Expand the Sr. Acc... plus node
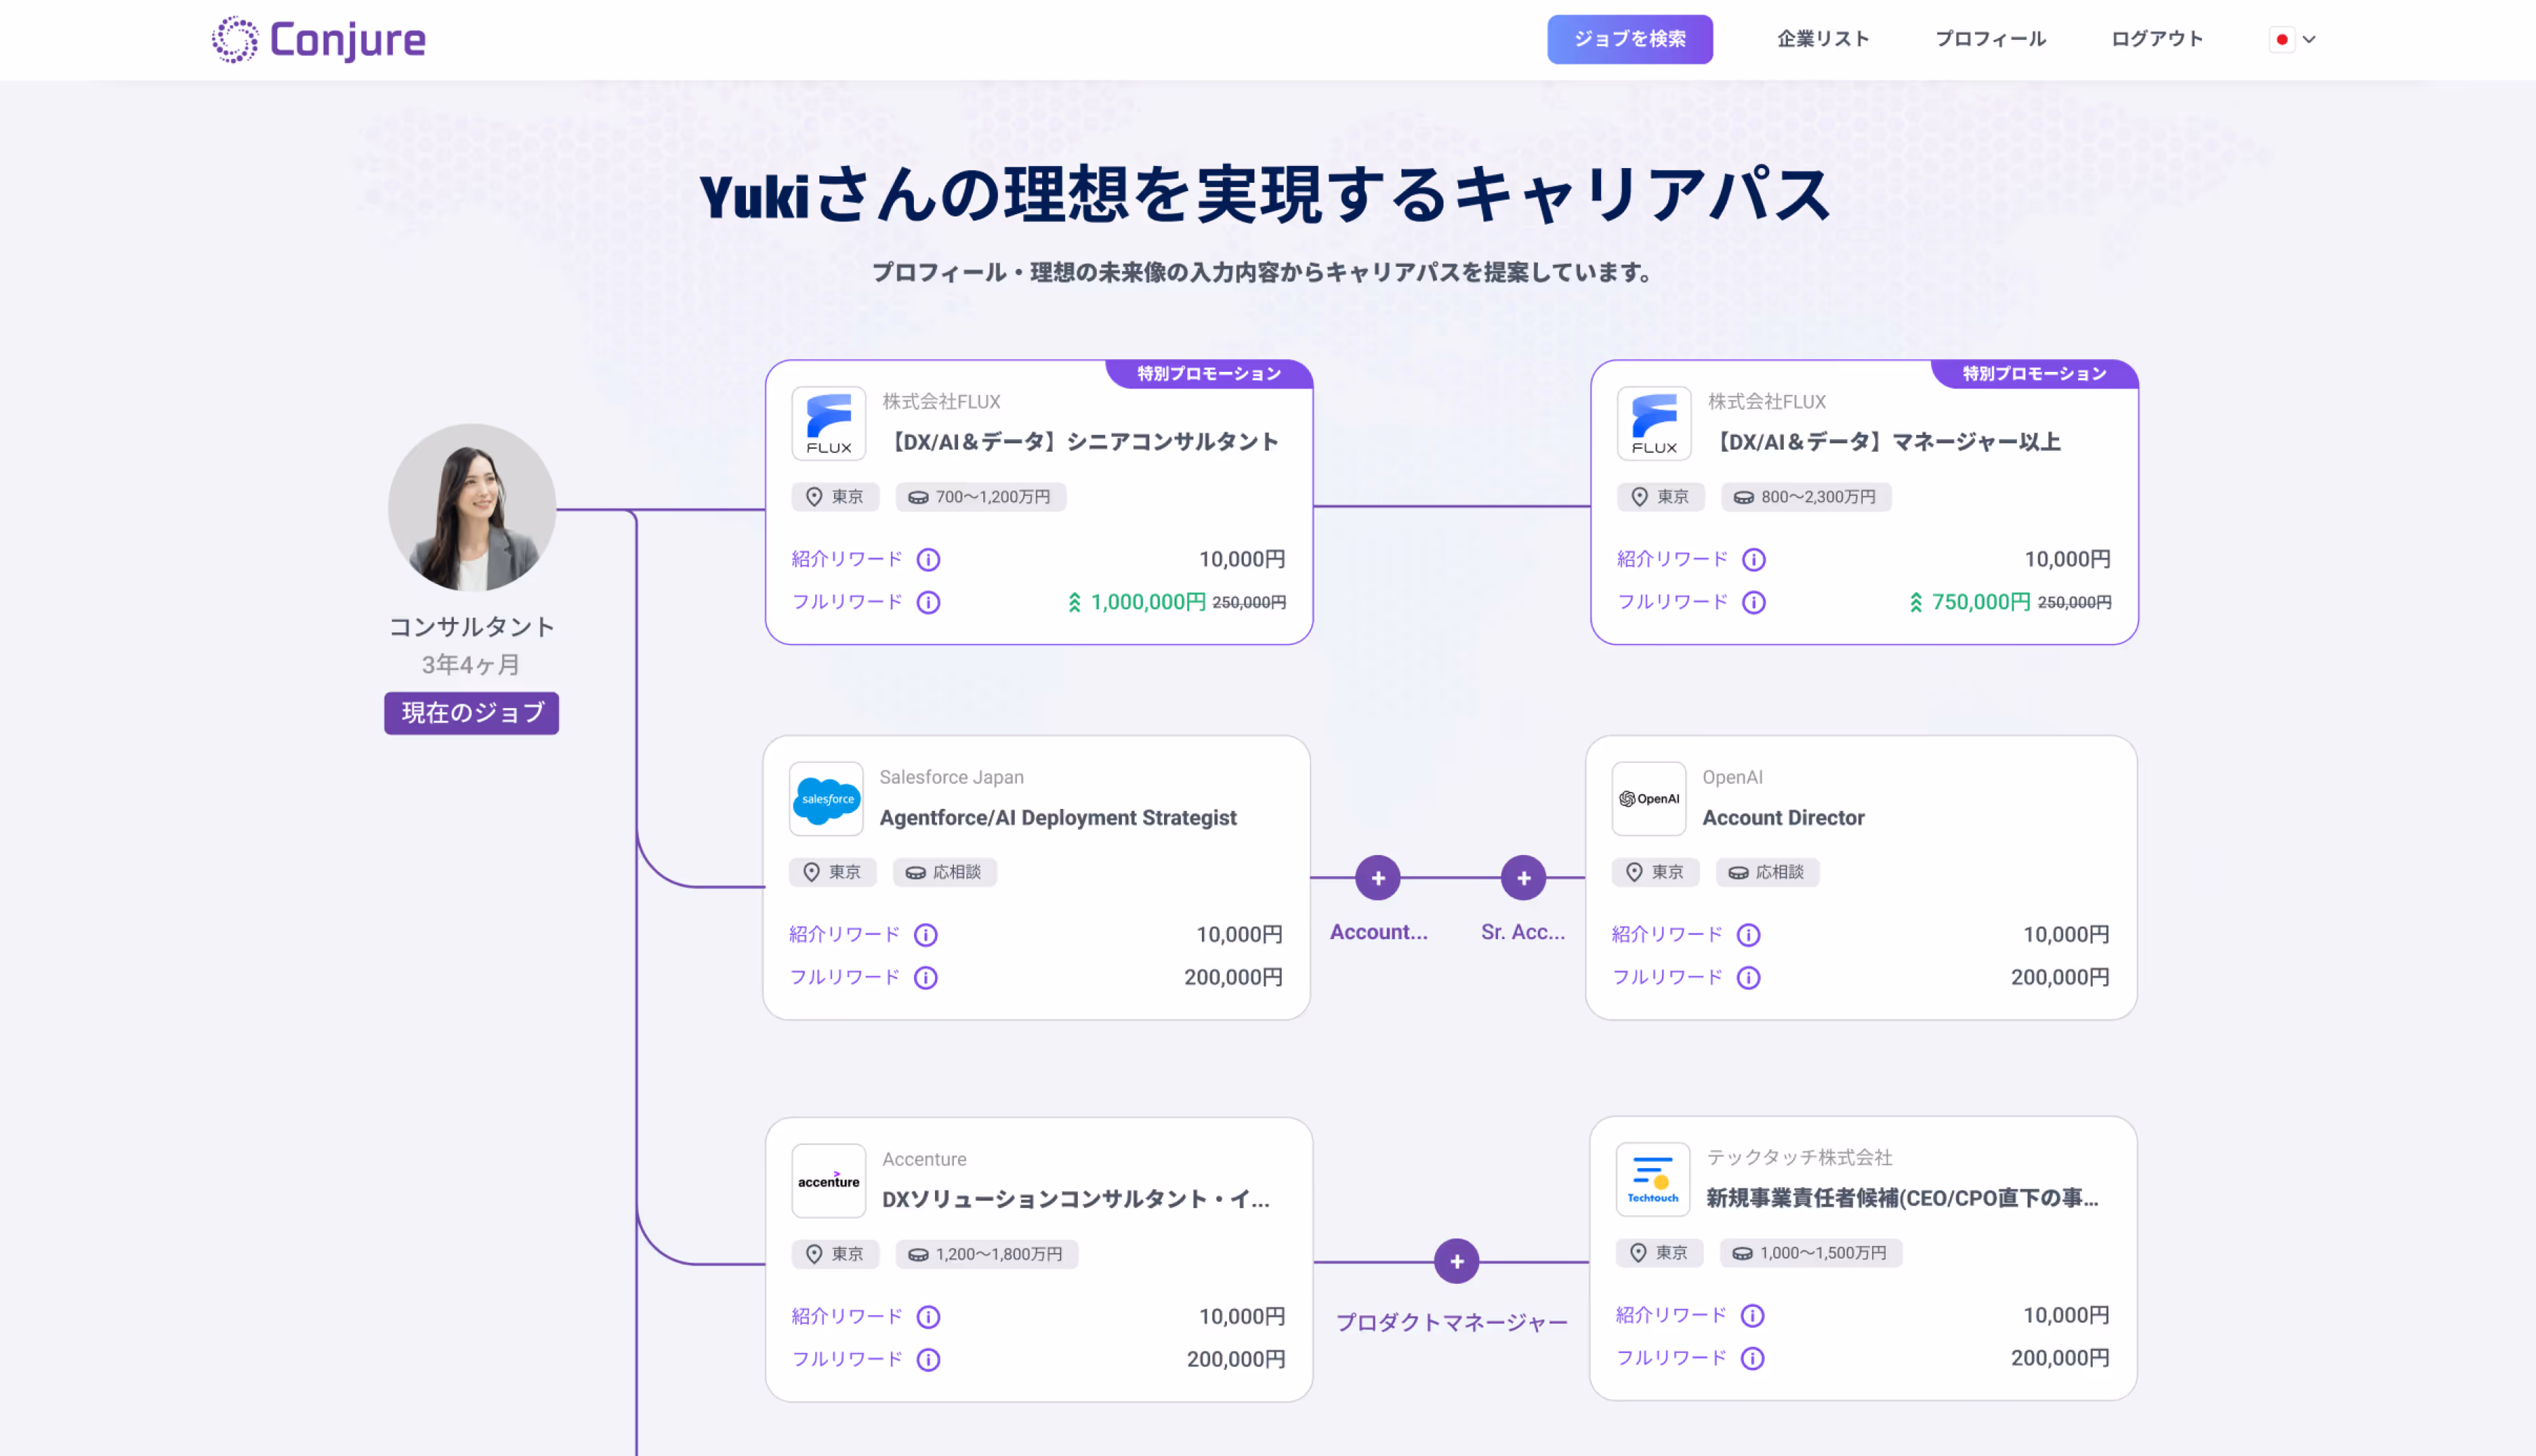Image resolution: width=2536 pixels, height=1456 pixels. [x=1523, y=878]
